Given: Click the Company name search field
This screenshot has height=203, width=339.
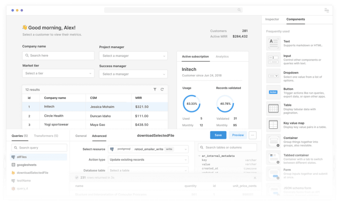Looking at the screenshot, I should click(x=58, y=55).
